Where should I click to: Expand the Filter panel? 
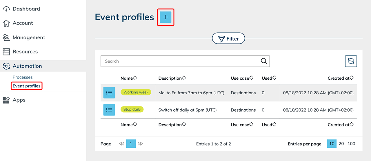pos(228,39)
